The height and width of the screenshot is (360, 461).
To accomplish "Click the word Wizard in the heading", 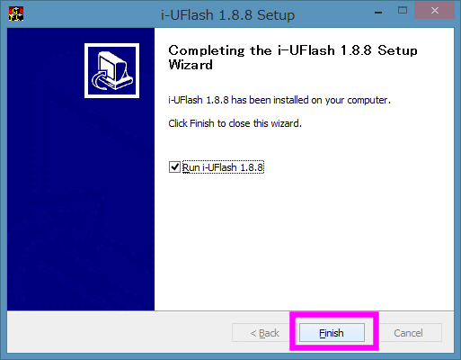I will pos(191,65).
